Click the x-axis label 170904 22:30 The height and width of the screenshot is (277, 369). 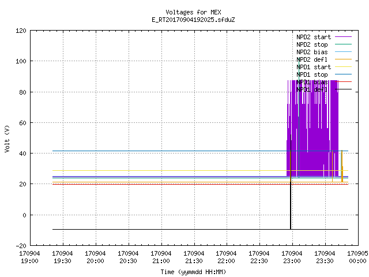tap(259, 257)
